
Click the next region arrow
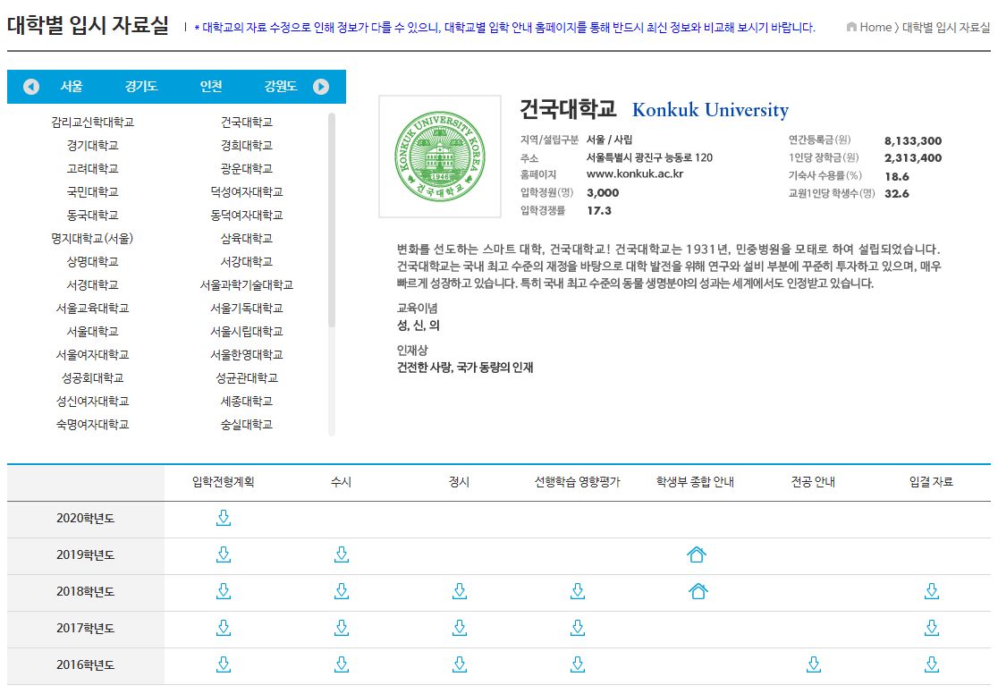click(321, 87)
